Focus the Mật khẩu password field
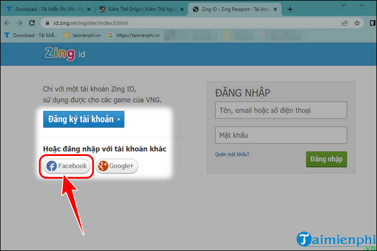 pos(281,135)
